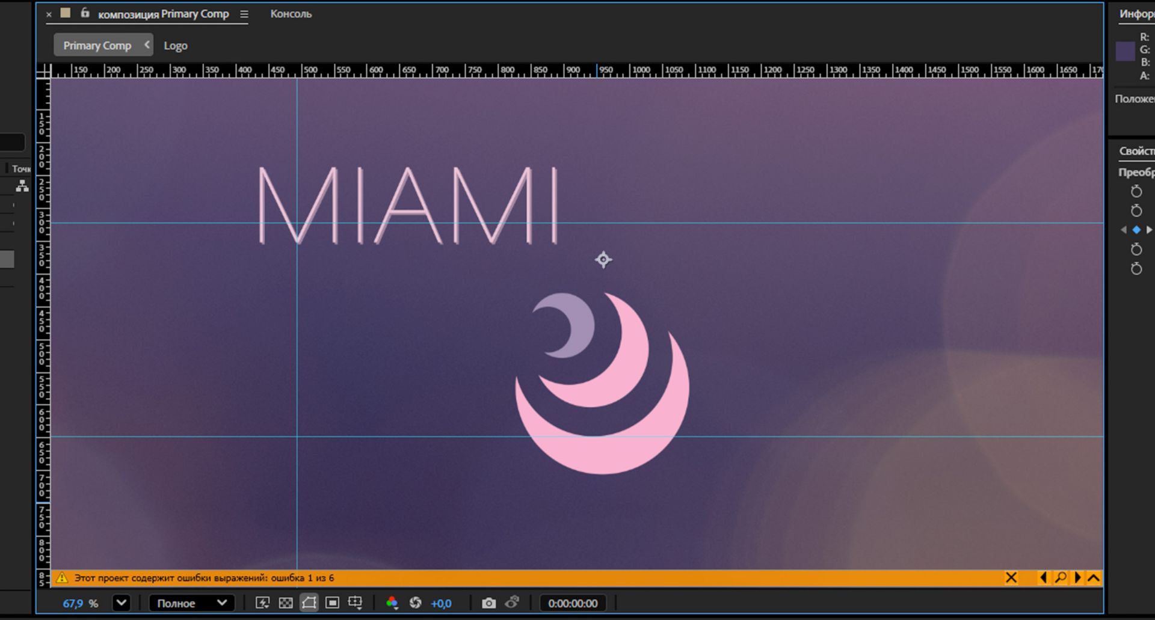This screenshot has width=1155, height=620.
Task: Select the MIAMI text in the viewer
Action: tap(409, 206)
